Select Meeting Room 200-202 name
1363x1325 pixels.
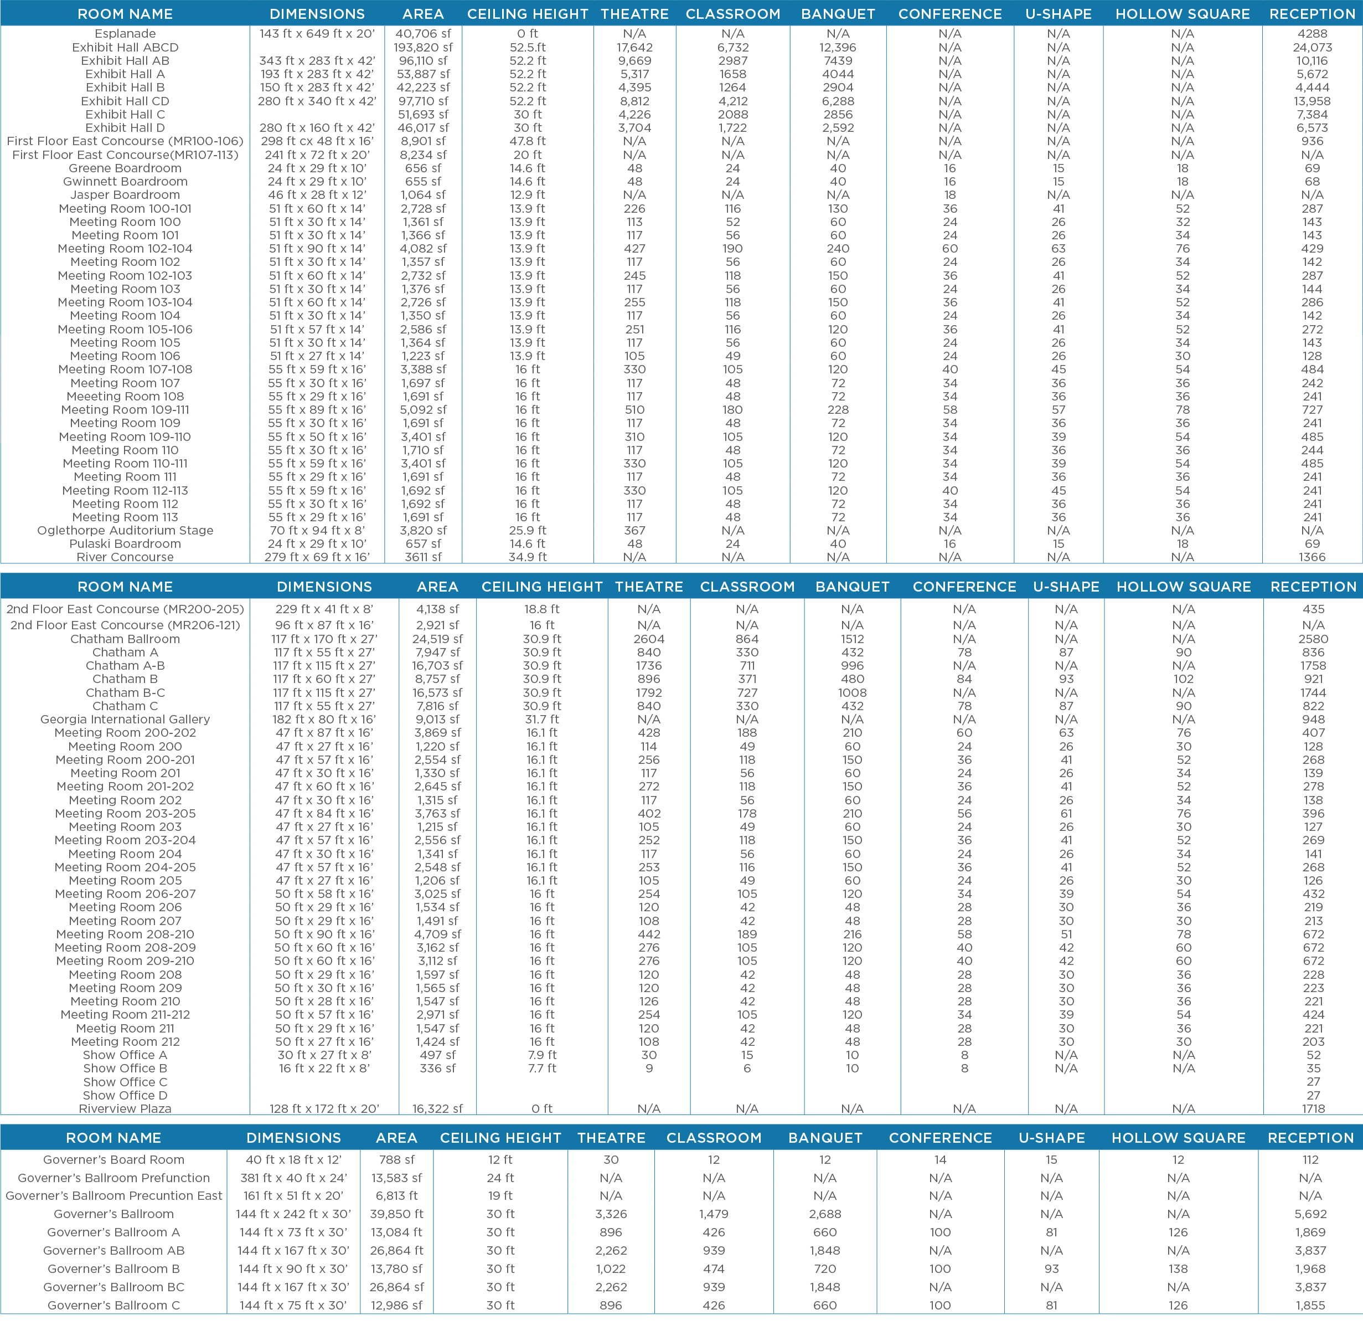point(125,733)
